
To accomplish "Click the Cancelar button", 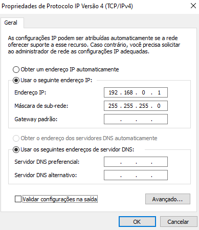I will click(178, 222).
